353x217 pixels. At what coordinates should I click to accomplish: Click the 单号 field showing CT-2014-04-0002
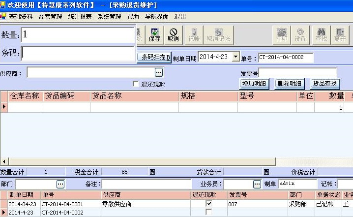[286, 58]
